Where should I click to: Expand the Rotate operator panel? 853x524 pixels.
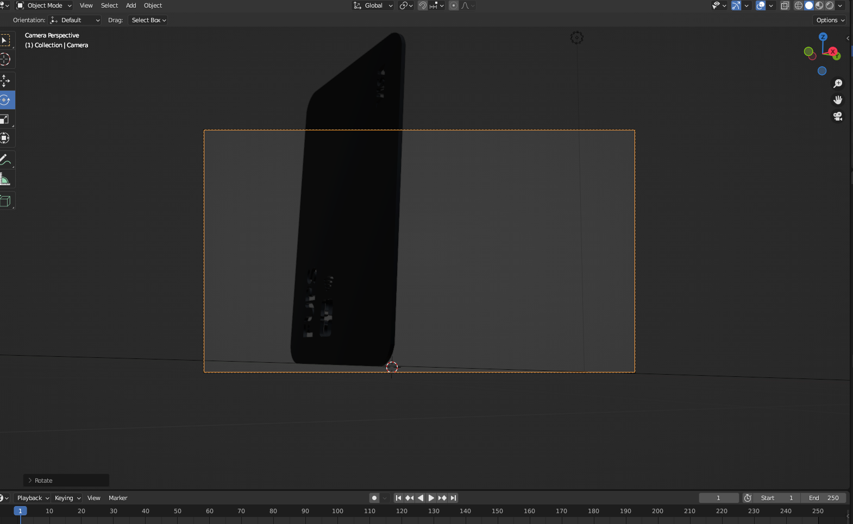point(66,481)
